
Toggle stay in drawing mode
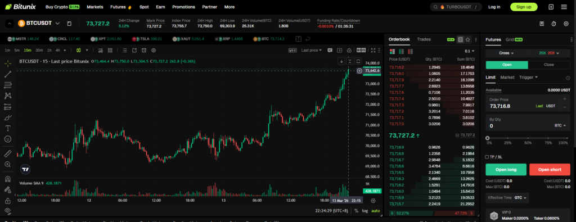(8, 190)
